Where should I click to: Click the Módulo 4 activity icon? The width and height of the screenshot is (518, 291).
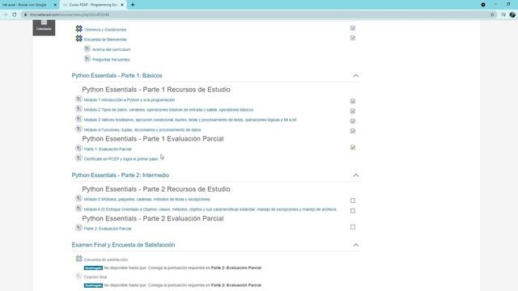click(79, 129)
